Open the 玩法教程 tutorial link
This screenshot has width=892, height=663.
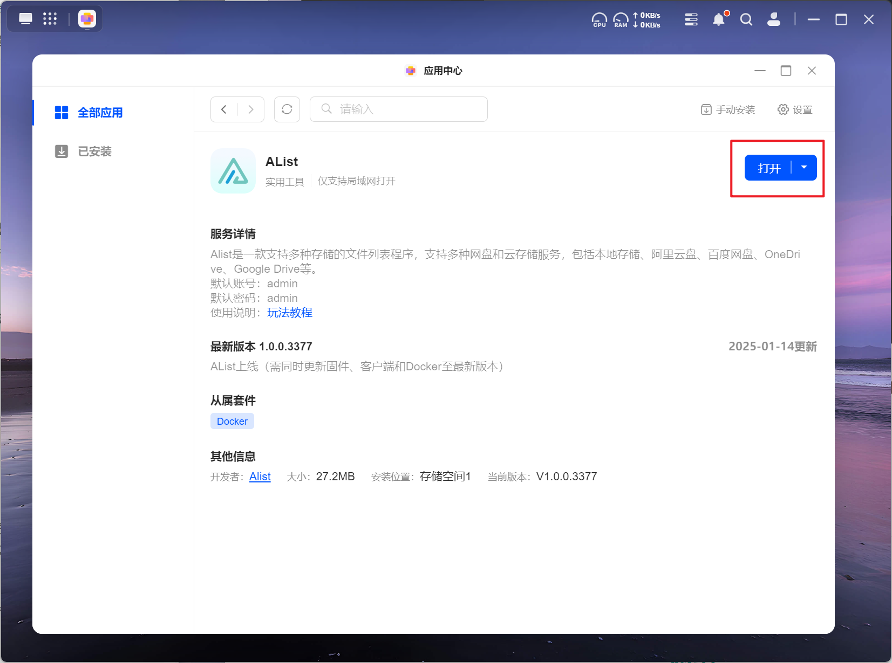(x=290, y=313)
